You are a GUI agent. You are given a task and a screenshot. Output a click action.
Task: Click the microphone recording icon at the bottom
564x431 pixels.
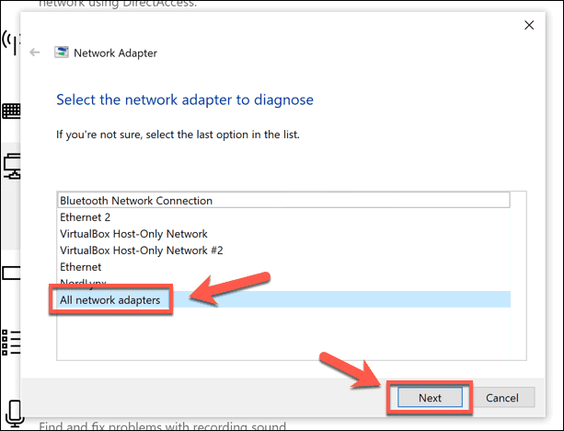coord(14,414)
